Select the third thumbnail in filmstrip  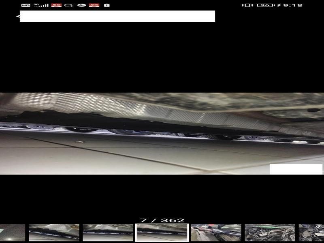point(108,232)
